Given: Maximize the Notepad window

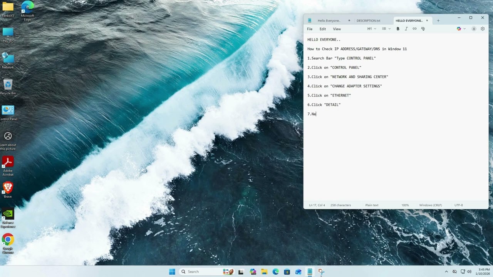Looking at the screenshot, I should pos(471,18).
